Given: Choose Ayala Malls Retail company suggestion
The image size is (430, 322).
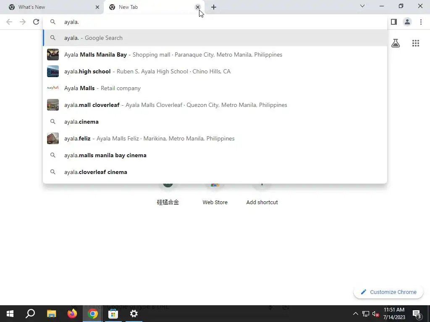Looking at the screenshot, I should coord(215,88).
